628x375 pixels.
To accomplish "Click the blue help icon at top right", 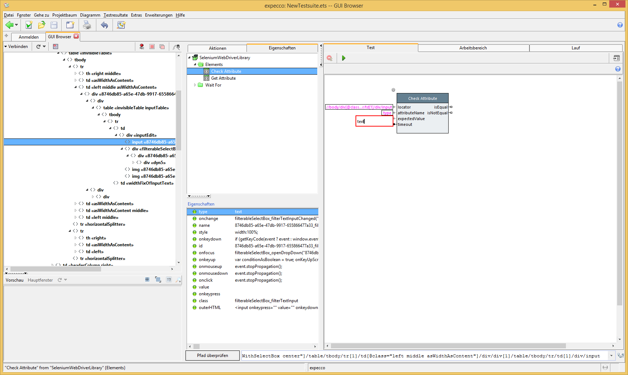I will coord(620,25).
